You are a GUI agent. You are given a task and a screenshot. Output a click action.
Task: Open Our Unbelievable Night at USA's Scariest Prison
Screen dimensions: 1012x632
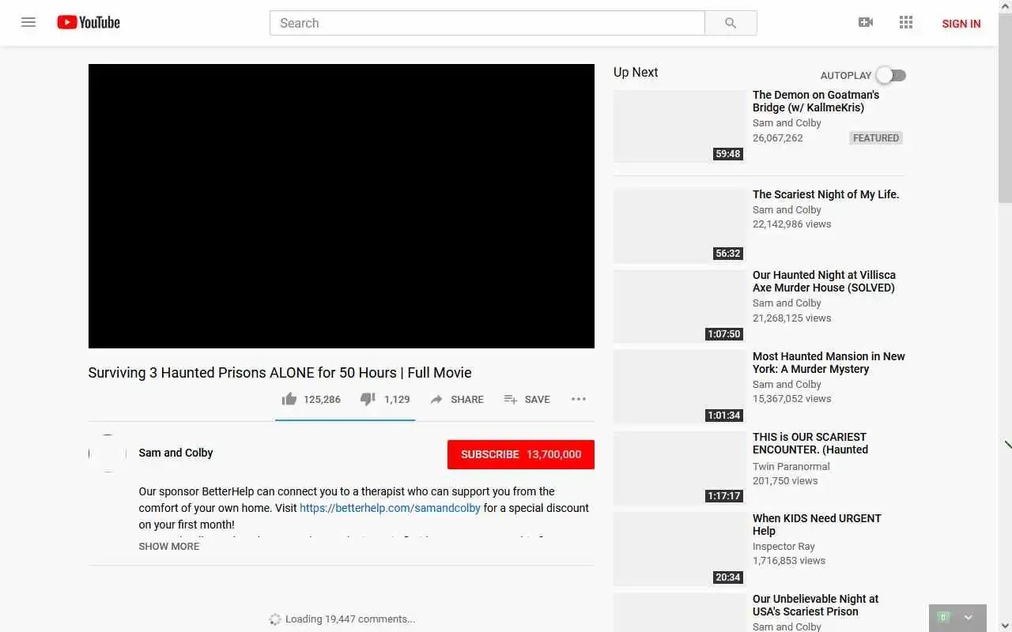coord(816,605)
